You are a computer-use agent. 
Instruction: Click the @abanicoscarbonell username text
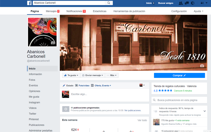point(38,61)
